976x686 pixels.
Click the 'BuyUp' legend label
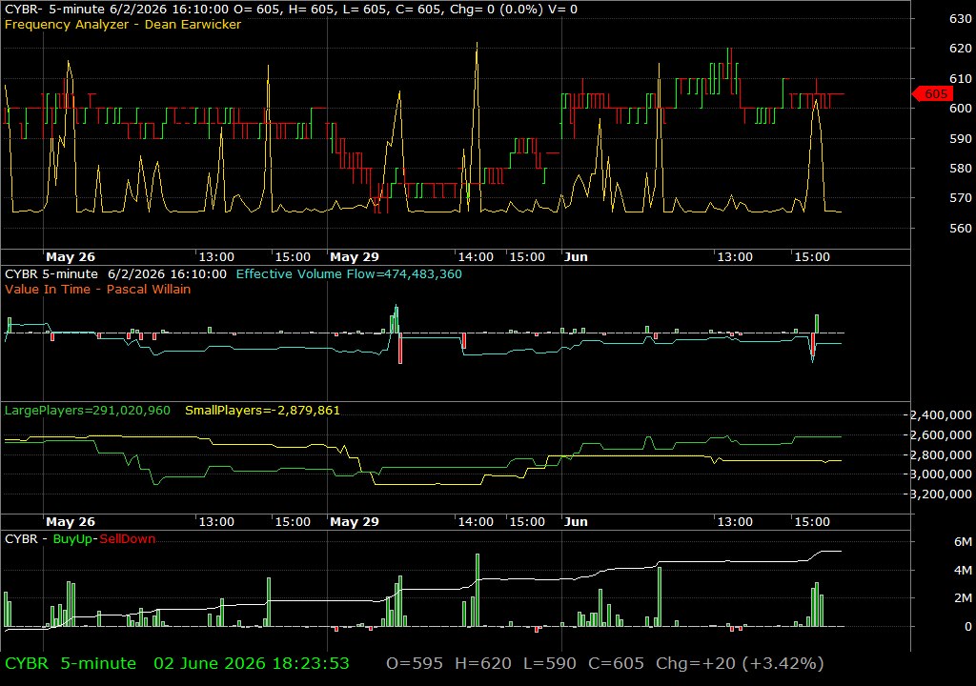pos(72,538)
